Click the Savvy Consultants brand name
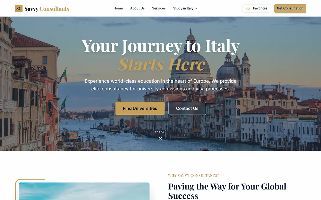 tap(47, 9)
